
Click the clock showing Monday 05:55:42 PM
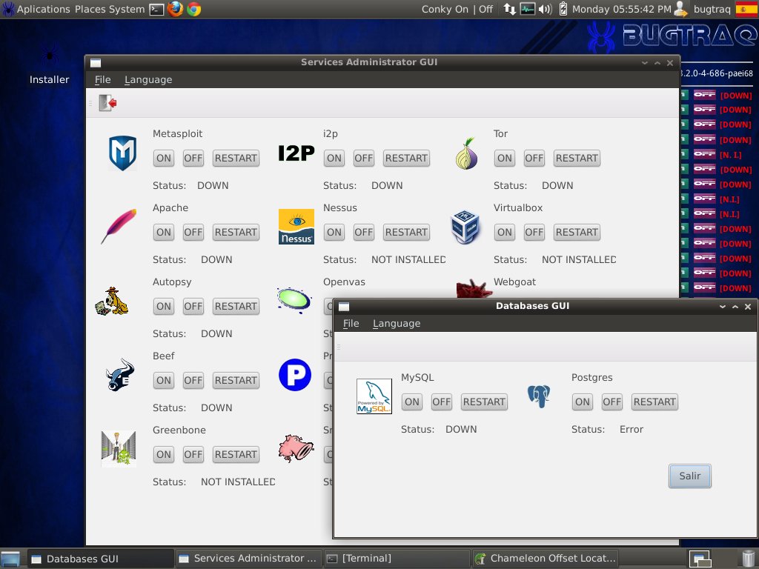coord(622,9)
